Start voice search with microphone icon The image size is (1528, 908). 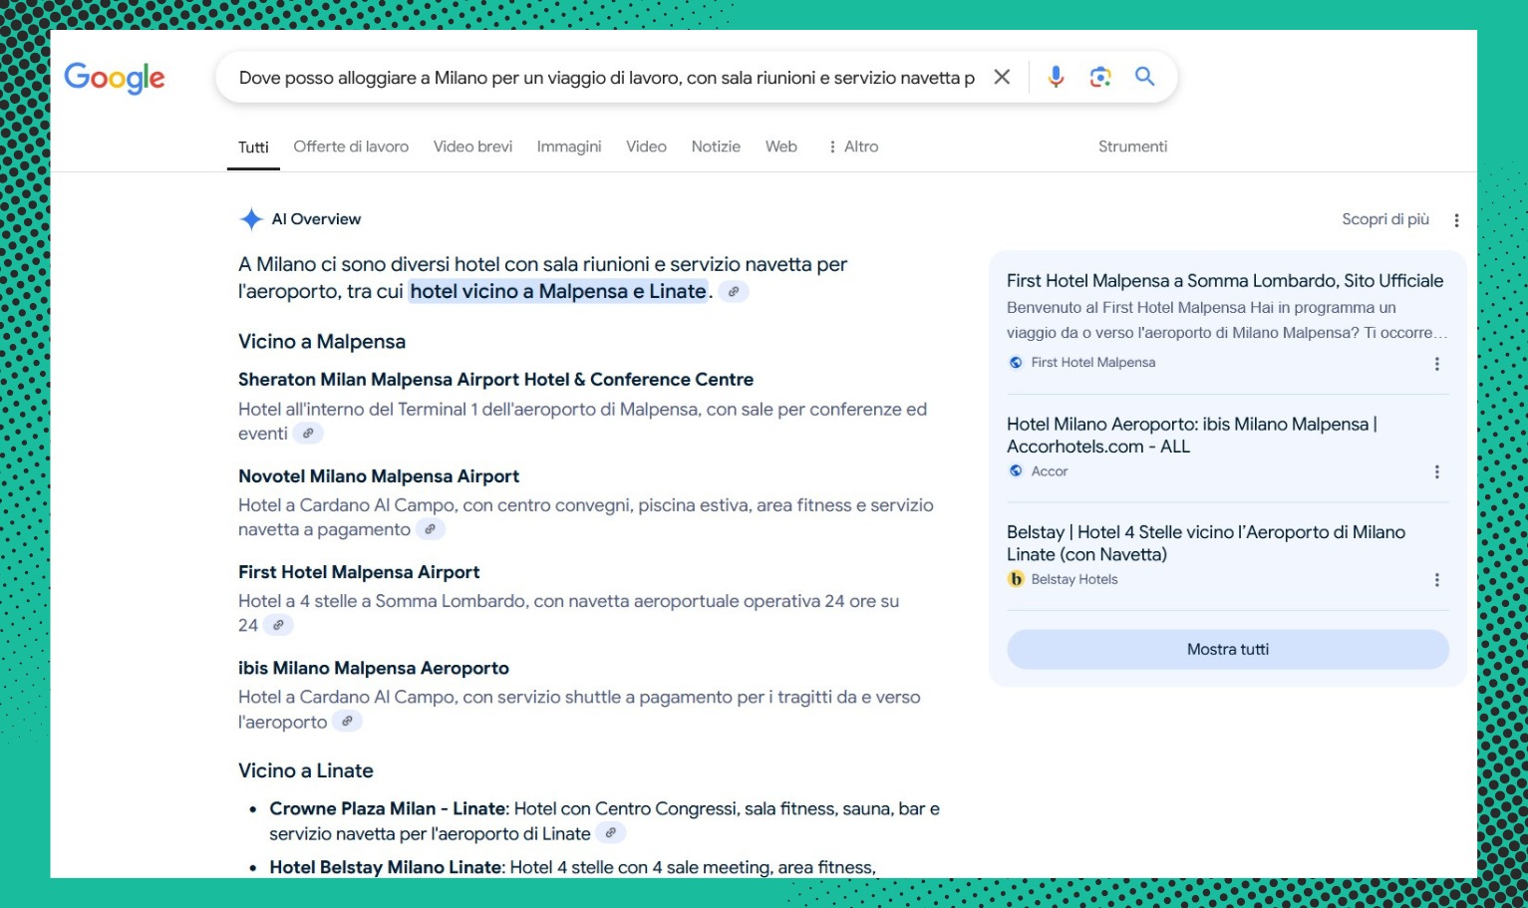(1056, 77)
